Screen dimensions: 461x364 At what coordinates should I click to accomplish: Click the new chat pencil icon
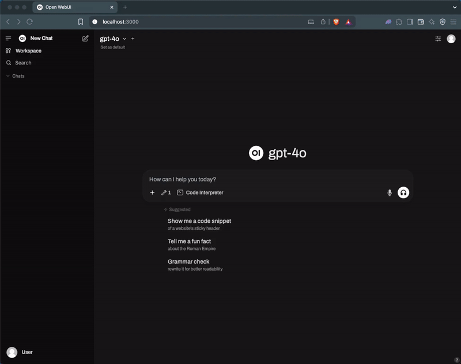(85, 39)
